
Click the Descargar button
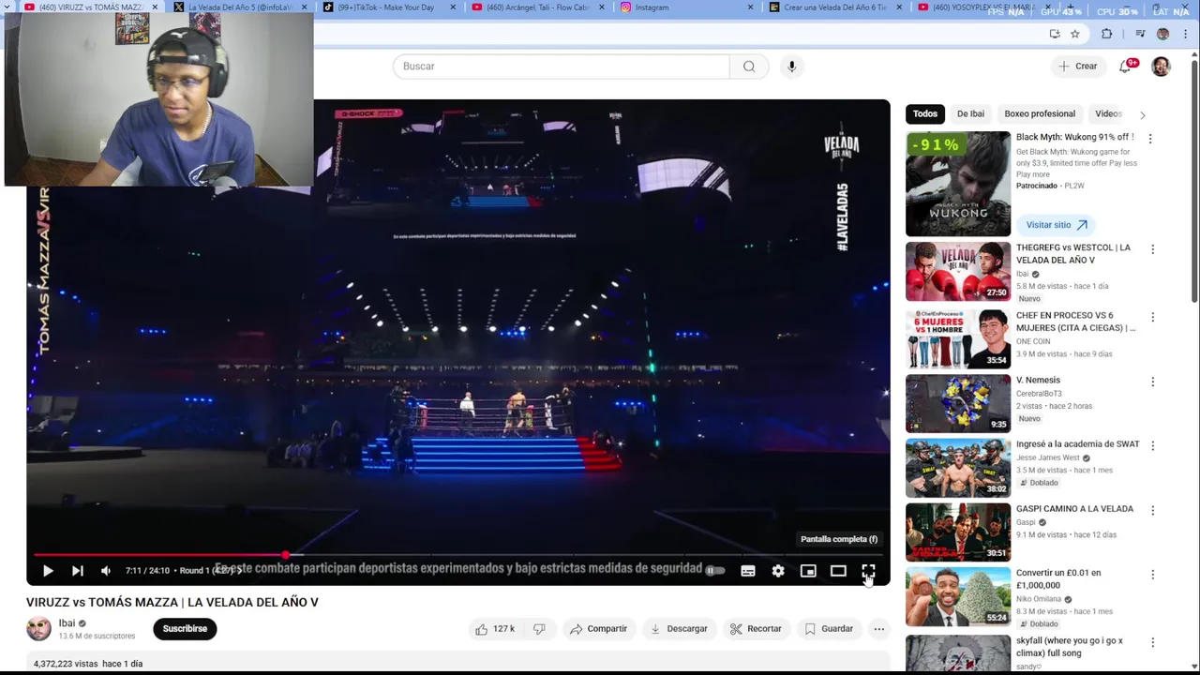coord(679,629)
